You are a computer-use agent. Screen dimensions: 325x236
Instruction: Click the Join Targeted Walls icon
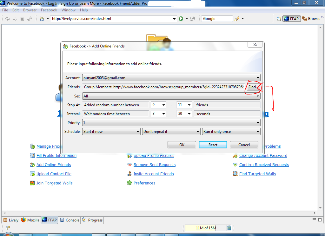(x=32, y=183)
